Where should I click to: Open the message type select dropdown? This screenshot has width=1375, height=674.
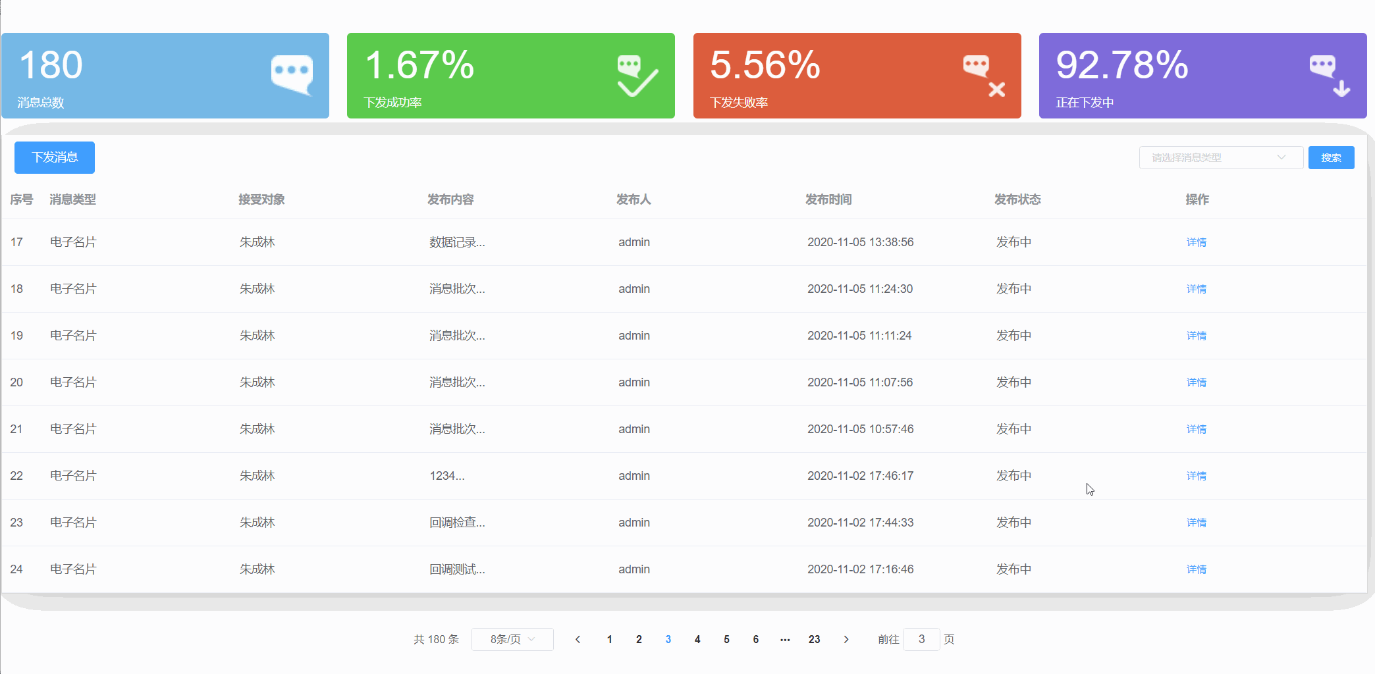[1220, 157]
